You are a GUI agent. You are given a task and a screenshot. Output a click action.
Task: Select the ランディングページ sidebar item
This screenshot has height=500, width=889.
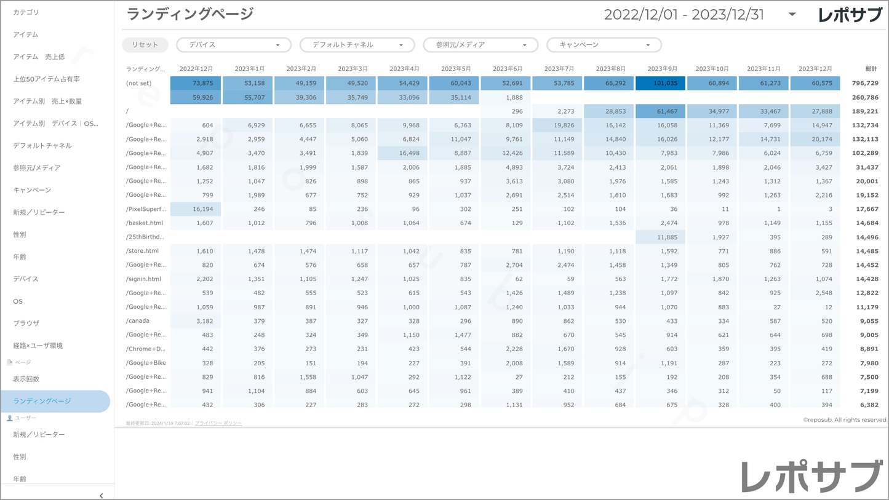coord(42,401)
